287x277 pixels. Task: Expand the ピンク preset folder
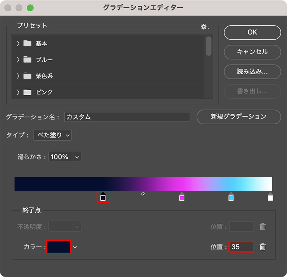point(18,92)
